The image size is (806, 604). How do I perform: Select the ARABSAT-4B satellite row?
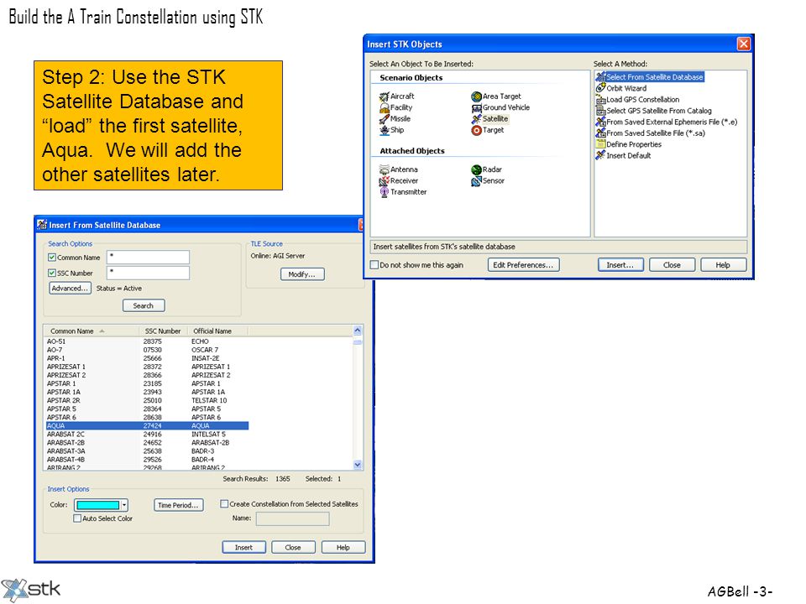pos(147,460)
